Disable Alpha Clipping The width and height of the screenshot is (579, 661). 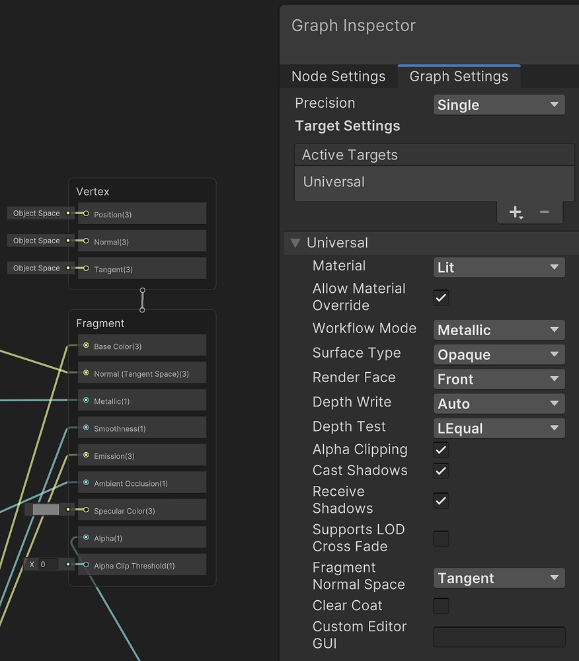(x=440, y=449)
